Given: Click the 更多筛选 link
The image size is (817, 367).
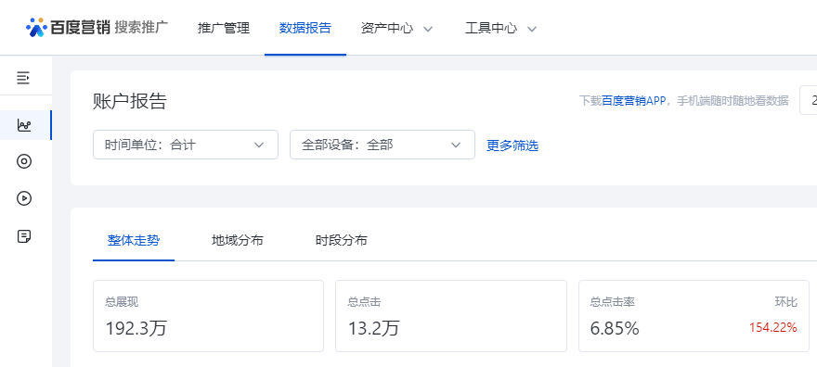Looking at the screenshot, I should click(512, 146).
